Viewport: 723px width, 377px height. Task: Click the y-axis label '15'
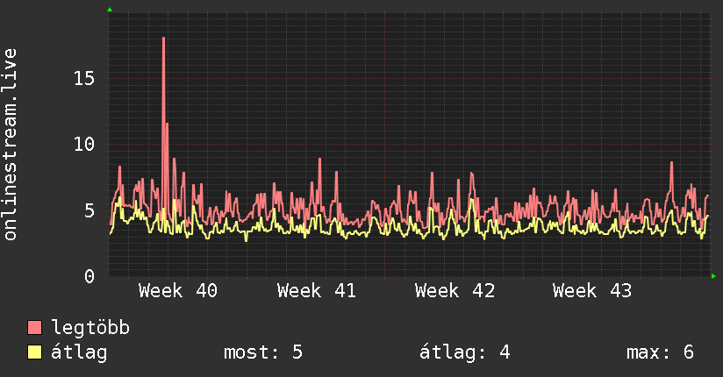[x=84, y=78]
